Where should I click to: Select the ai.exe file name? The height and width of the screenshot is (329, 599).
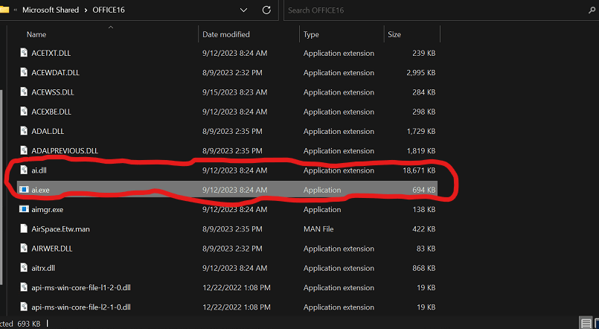coord(40,190)
